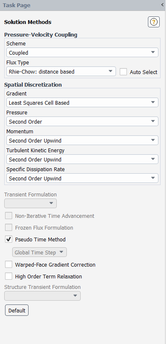Open the Solution Methods help icon
Image resolution: width=166 pixels, height=344 pixels.
point(154,22)
